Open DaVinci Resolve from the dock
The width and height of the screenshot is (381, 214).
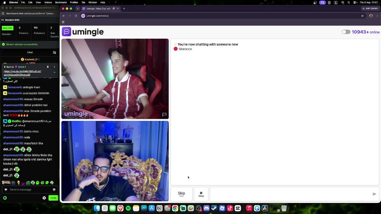[x=265, y=208]
